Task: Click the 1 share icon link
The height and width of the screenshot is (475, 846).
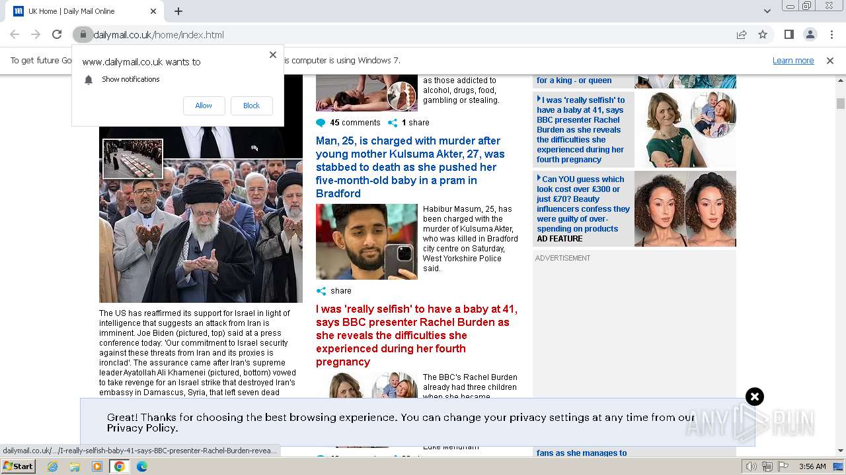Action: (x=408, y=123)
